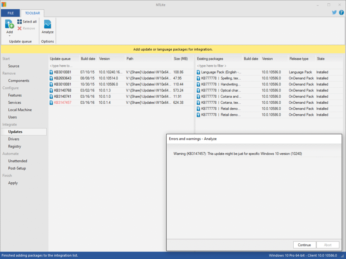Click the Add update package icon
The width and height of the screenshot is (346, 259).
click(9, 24)
